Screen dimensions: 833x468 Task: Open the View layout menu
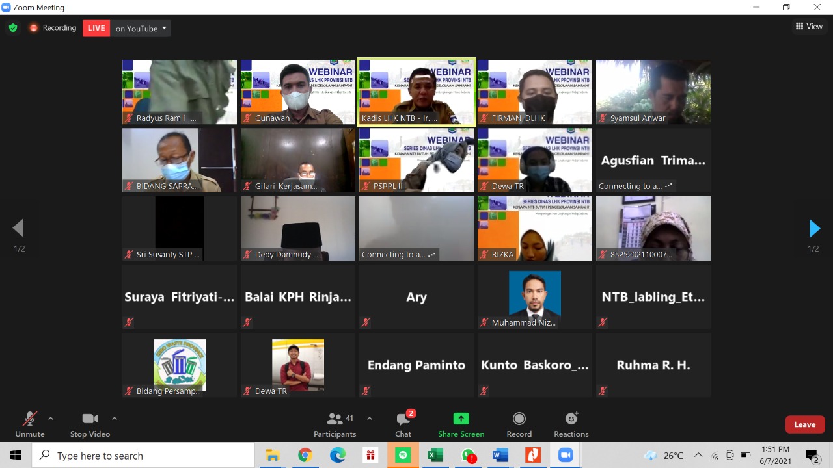coord(809,27)
